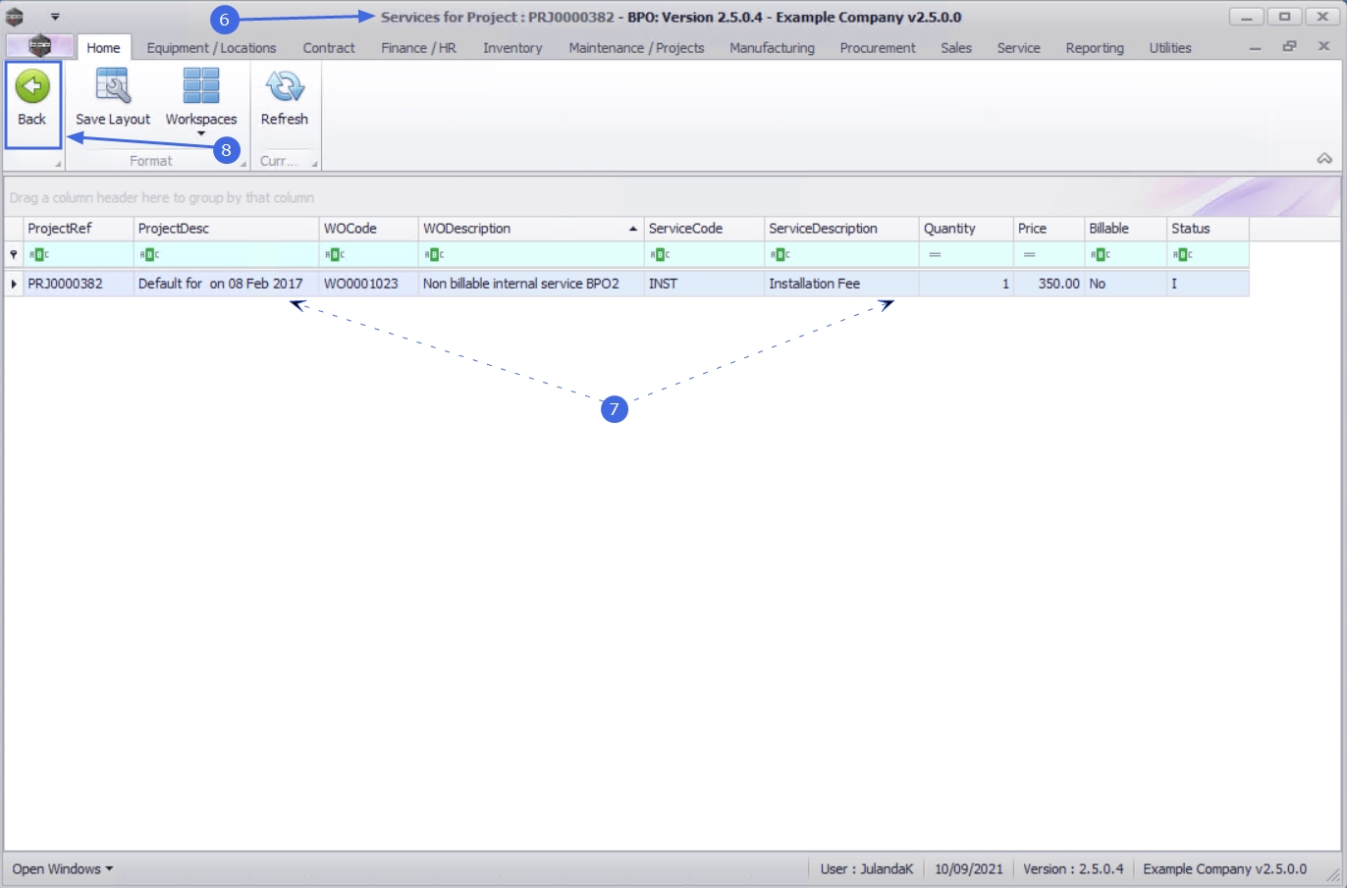The width and height of the screenshot is (1347, 888).
Task: Click the 10/09/2021 date in status bar
Action: [969, 869]
